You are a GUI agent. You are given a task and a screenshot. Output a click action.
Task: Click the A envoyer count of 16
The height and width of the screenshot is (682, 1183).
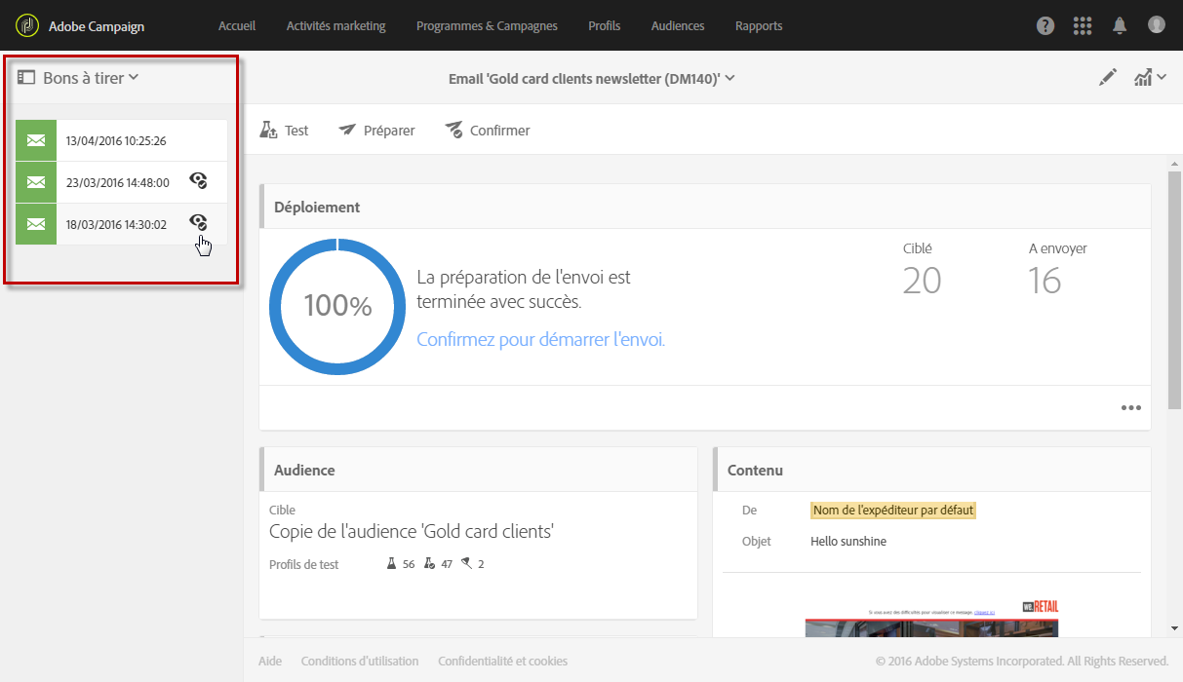pos(1045,281)
